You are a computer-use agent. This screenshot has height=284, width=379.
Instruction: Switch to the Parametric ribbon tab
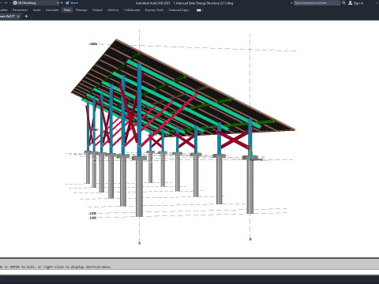(x=20, y=10)
